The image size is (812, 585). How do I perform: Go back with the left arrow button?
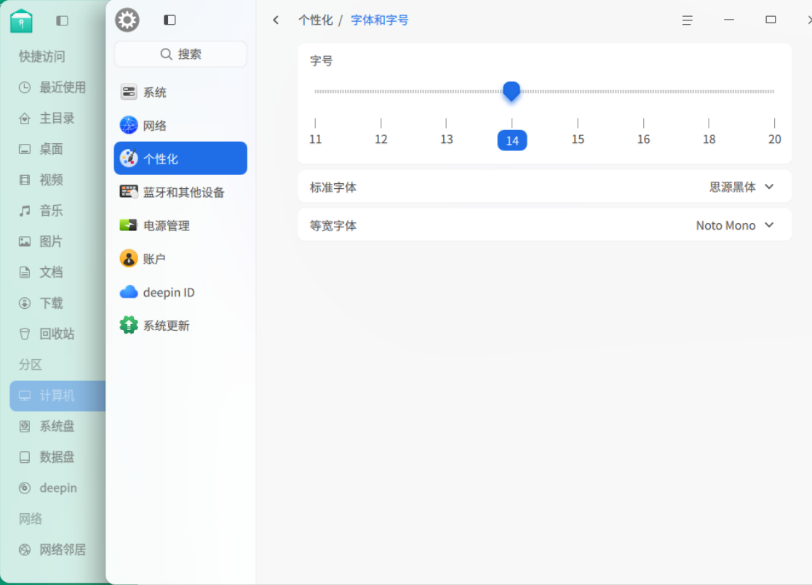[x=276, y=20]
